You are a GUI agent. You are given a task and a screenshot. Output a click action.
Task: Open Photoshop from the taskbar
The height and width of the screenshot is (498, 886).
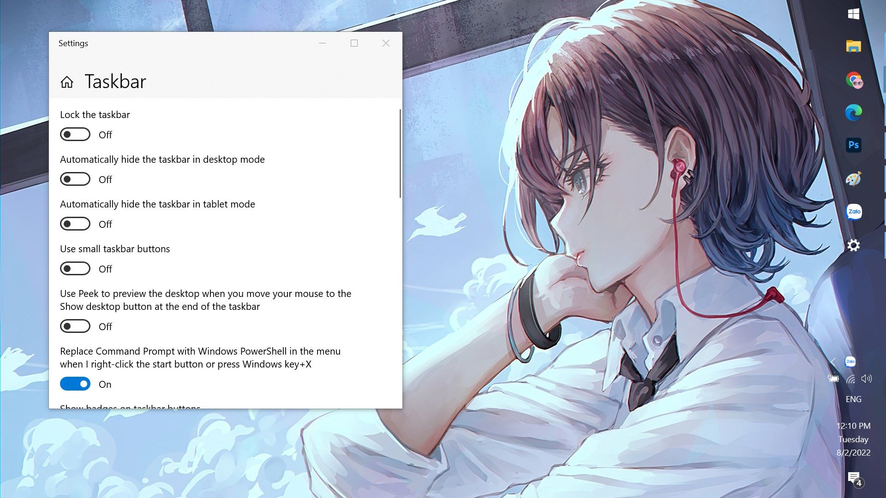pos(853,145)
